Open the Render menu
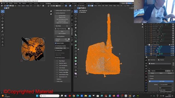 pyautogui.click(x=11, y=3)
